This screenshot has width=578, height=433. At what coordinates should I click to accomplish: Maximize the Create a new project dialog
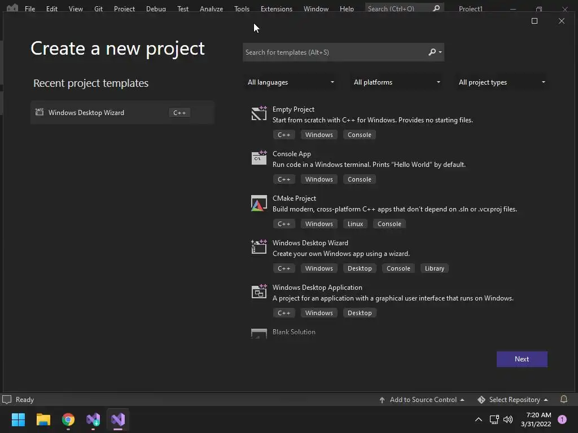coord(534,21)
